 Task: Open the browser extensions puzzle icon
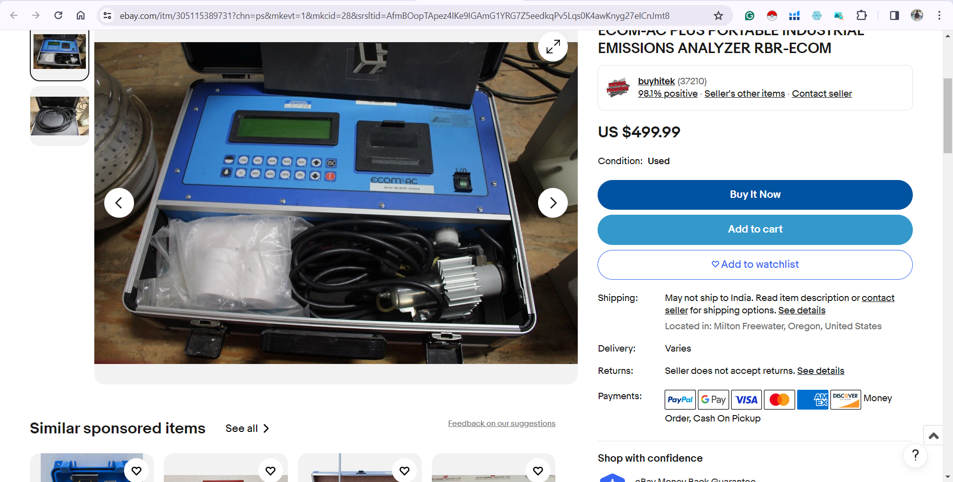point(862,15)
